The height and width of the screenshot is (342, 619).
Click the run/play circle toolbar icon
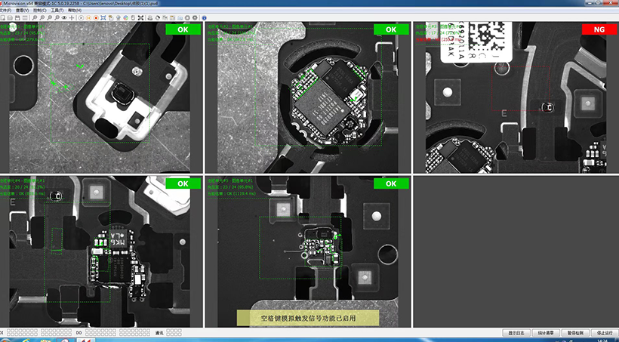click(x=81, y=17)
